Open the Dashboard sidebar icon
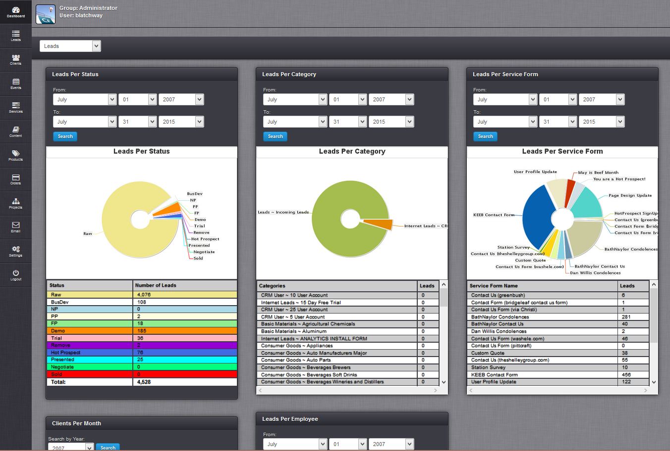This screenshot has width=670, height=451. pyautogui.click(x=15, y=12)
